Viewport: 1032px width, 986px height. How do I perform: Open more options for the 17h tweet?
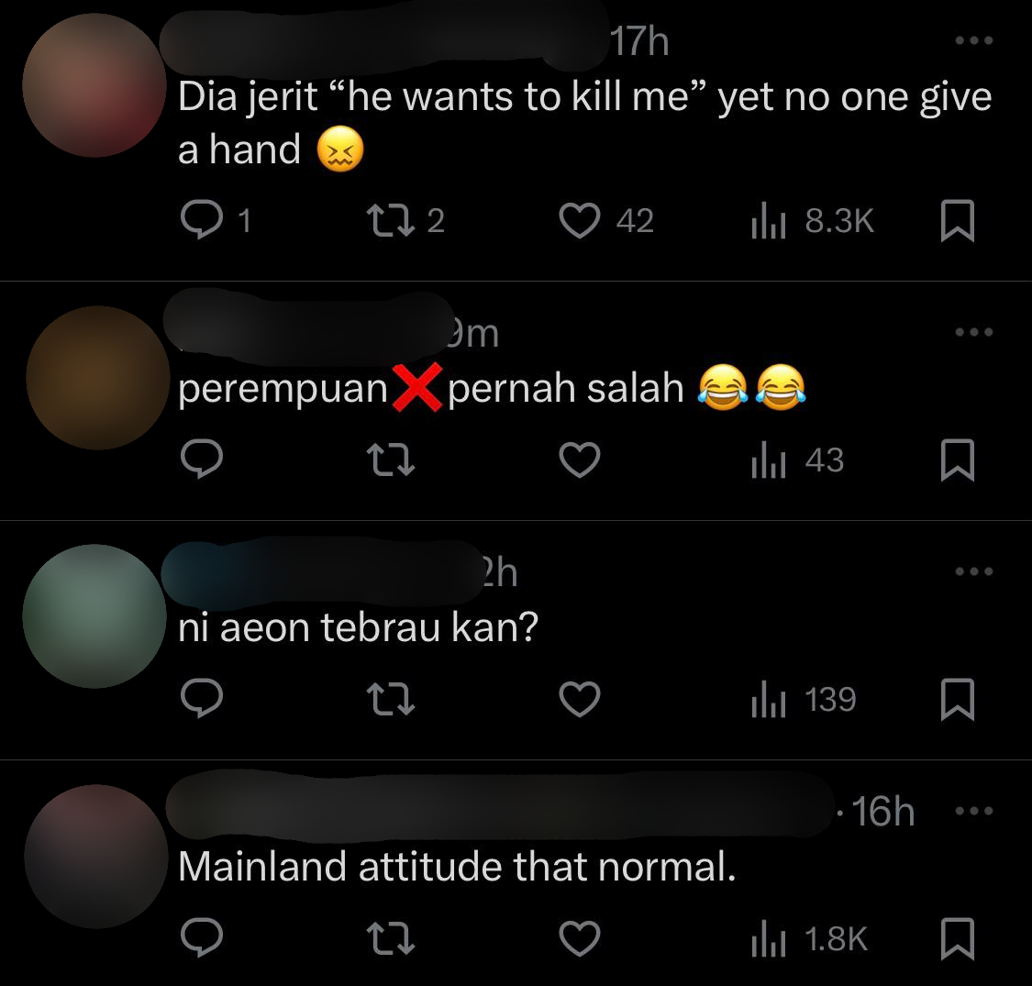tap(974, 40)
